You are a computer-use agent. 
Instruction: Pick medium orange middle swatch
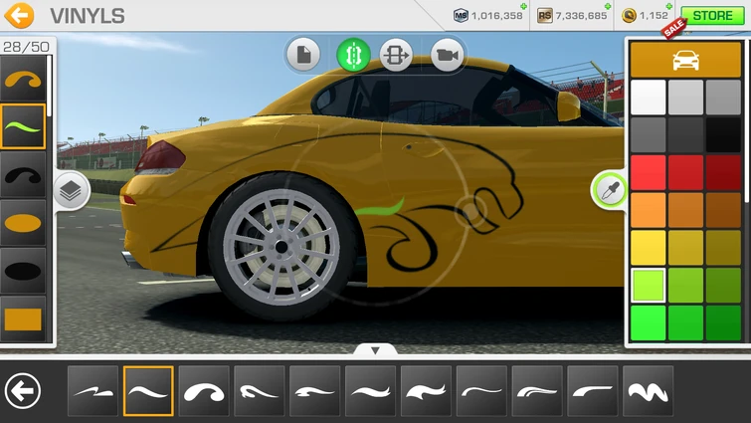[685, 210]
